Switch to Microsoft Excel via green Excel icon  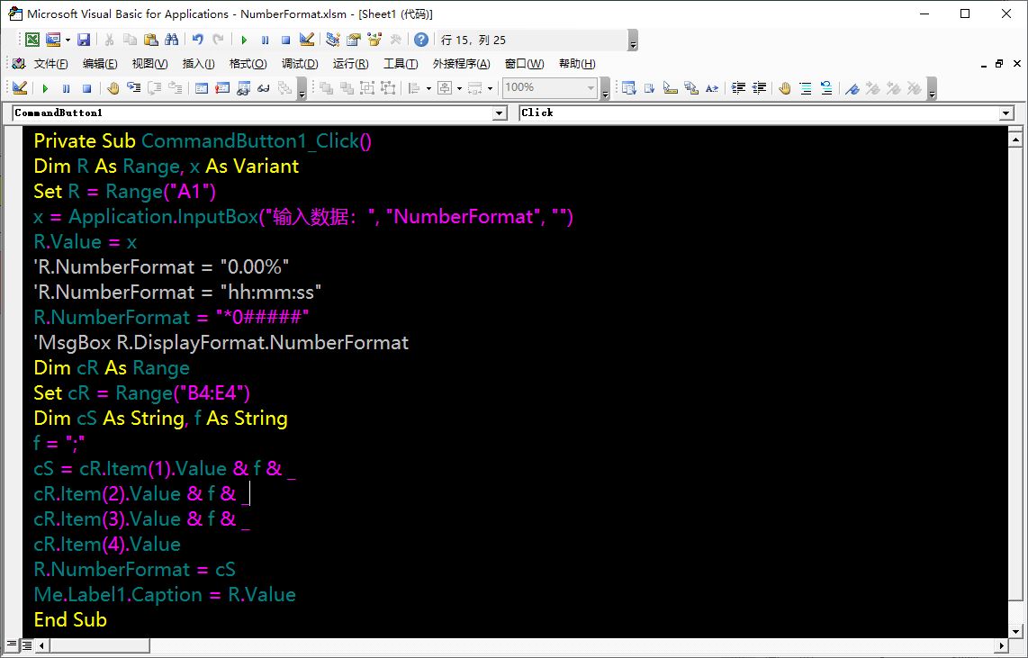click(x=32, y=40)
